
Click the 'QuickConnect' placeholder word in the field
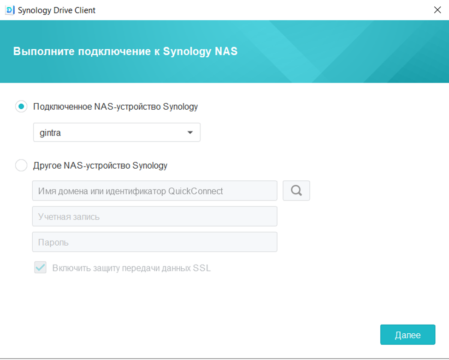click(195, 191)
